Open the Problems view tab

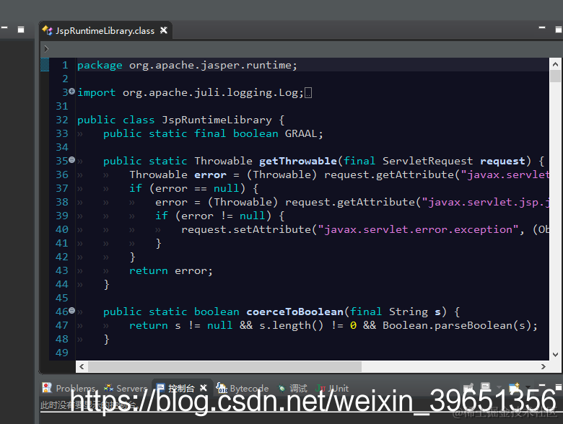pos(69,388)
